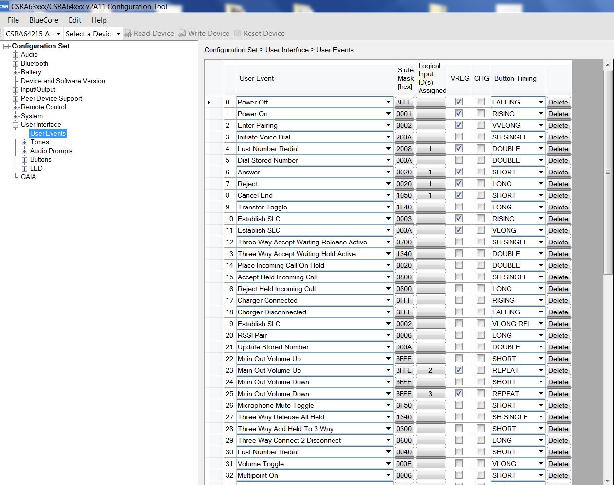This screenshot has width=614, height=485.
Task: Open the BlueCore menu
Action: point(43,20)
